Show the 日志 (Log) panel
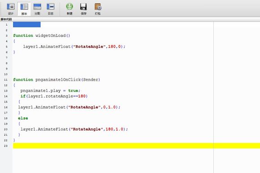The height and width of the screenshot is (173, 260). click(51, 9)
